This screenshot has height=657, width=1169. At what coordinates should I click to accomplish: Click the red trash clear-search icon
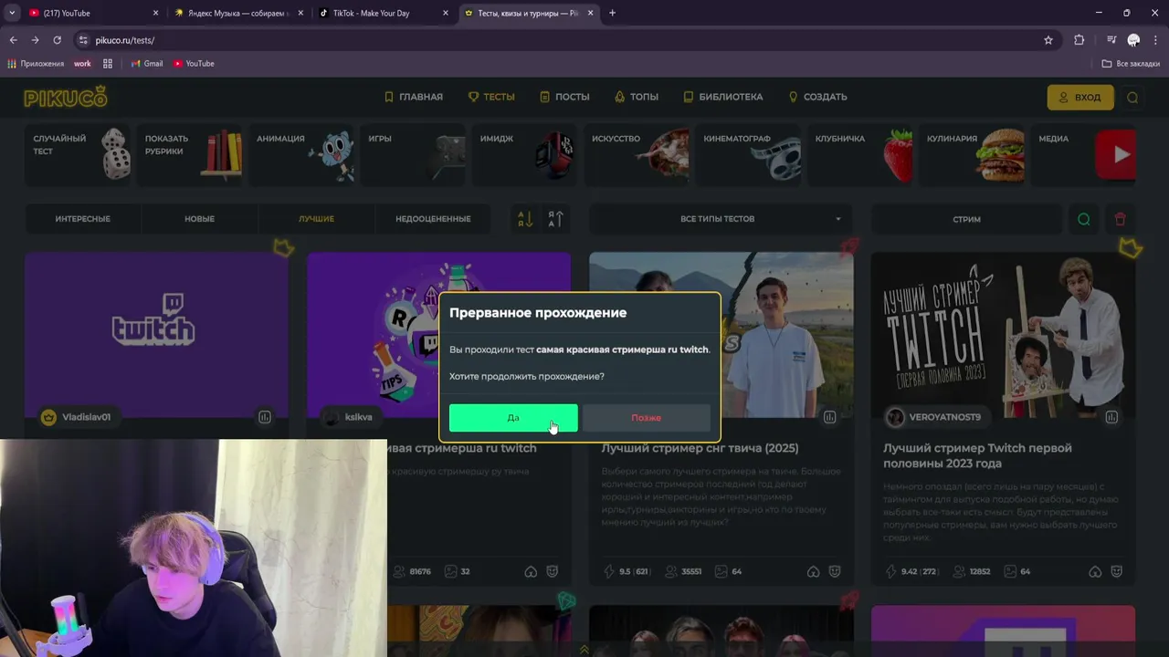click(x=1121, y=219)
